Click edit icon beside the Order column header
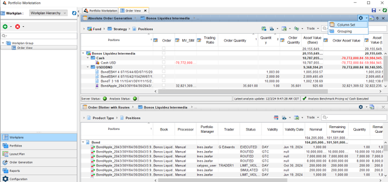The width and height of the screenshot is (388, 182). coord(156,40)
